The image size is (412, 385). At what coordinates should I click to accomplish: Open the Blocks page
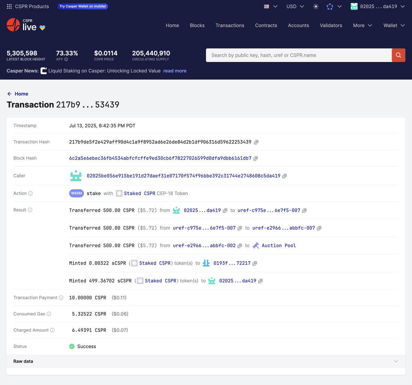197,25
